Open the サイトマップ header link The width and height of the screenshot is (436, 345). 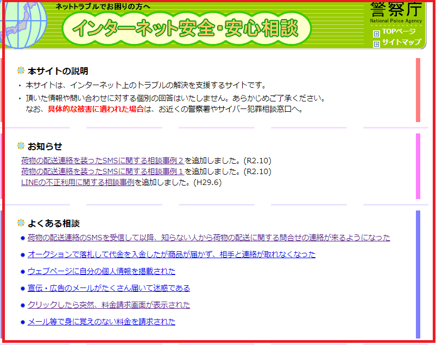click(x=401, y=42)
